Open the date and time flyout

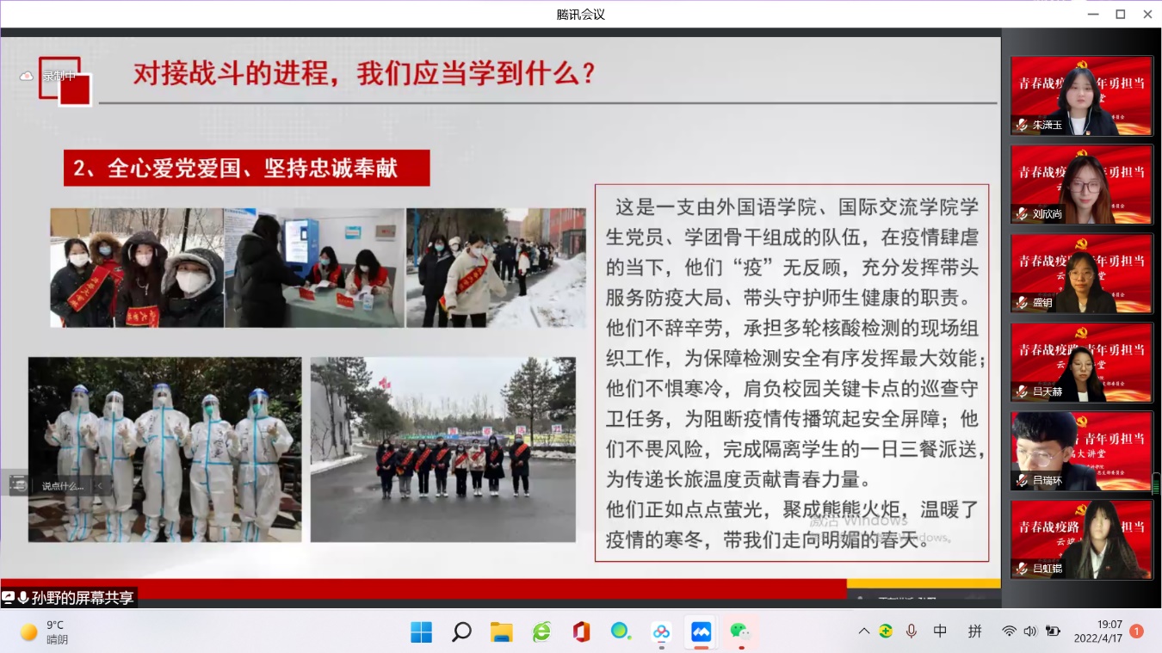[x=1097, y=631]
